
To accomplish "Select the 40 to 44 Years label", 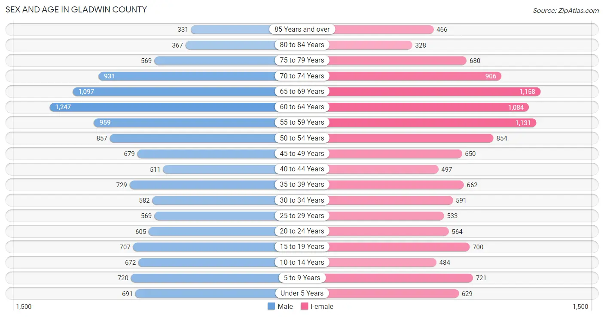I will pyautogui.click(x=302, y=169).
